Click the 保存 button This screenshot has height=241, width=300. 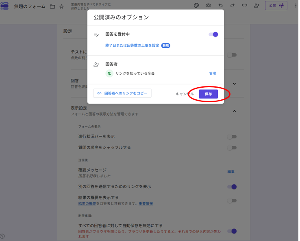pyautogui.click(x=209, y=94)
